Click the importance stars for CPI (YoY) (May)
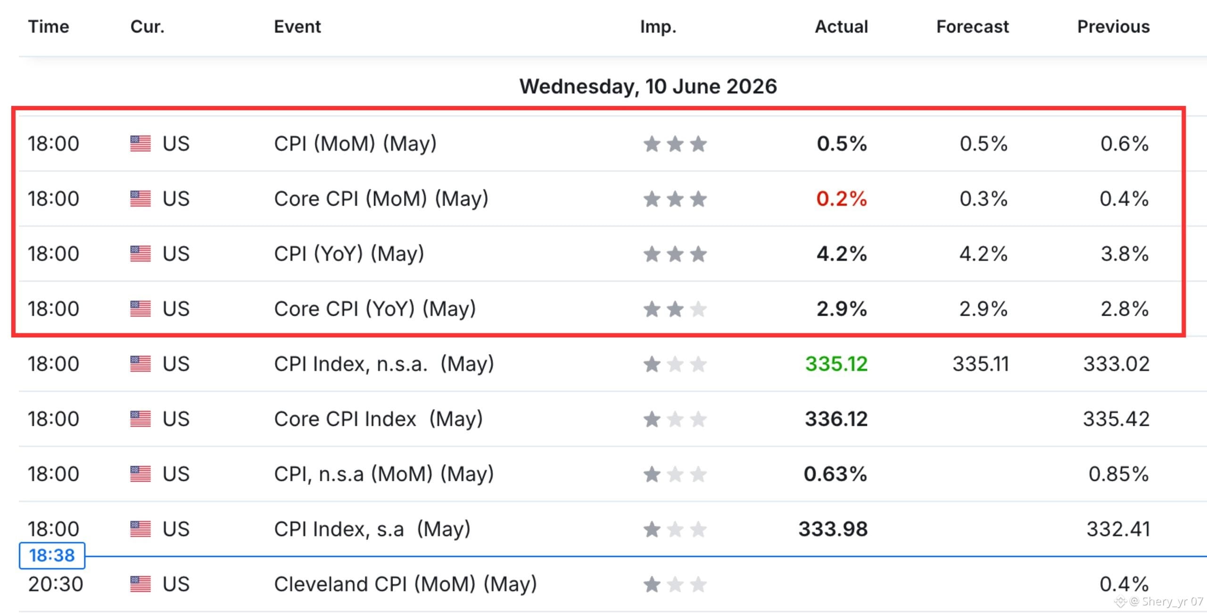 [x=675, y=254]
